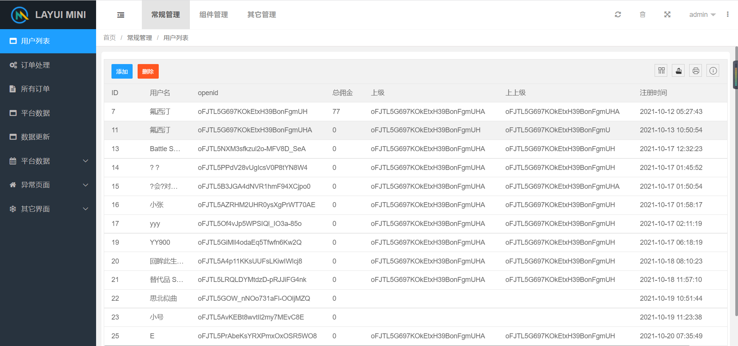
Task: Click 用户列表 in the breadcrumb
Action: [x=176, y=38]
